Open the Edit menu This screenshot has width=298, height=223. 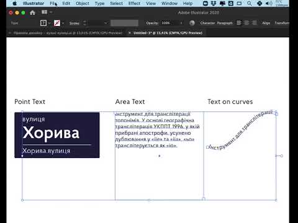(66, 4)
